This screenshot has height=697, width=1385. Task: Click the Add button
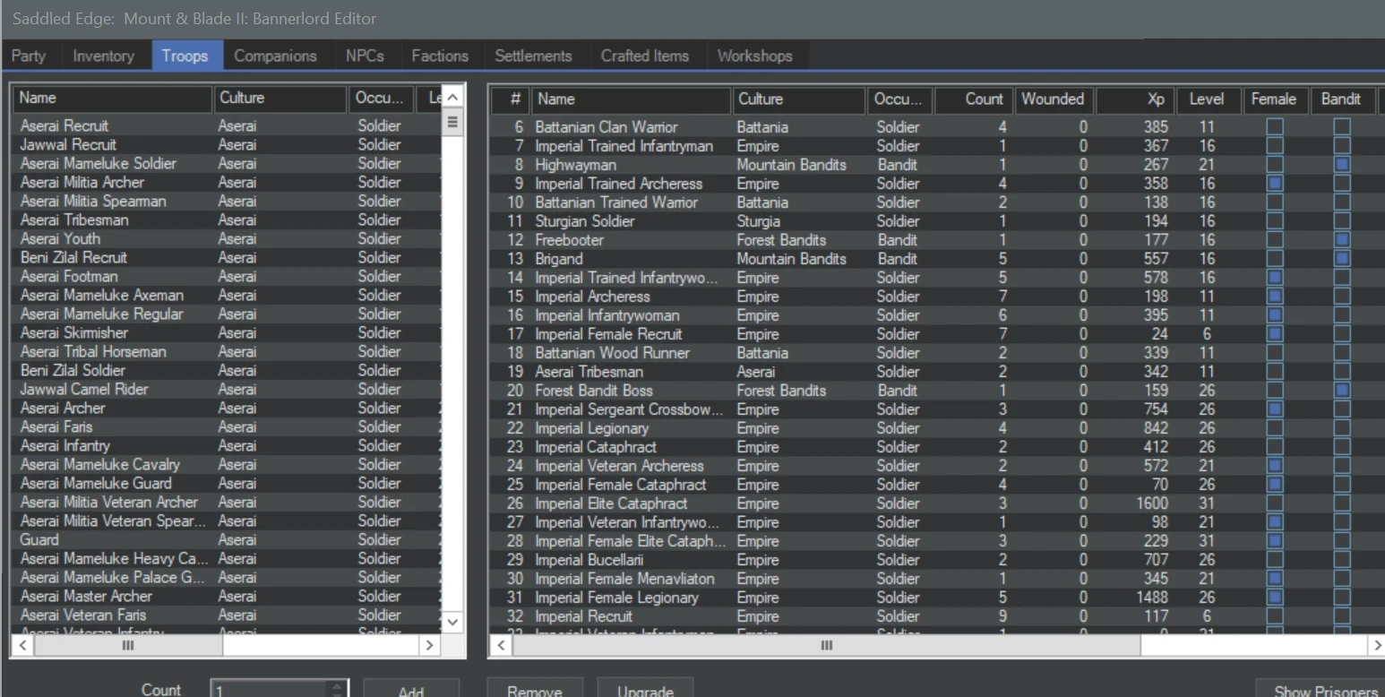[411, 687]
